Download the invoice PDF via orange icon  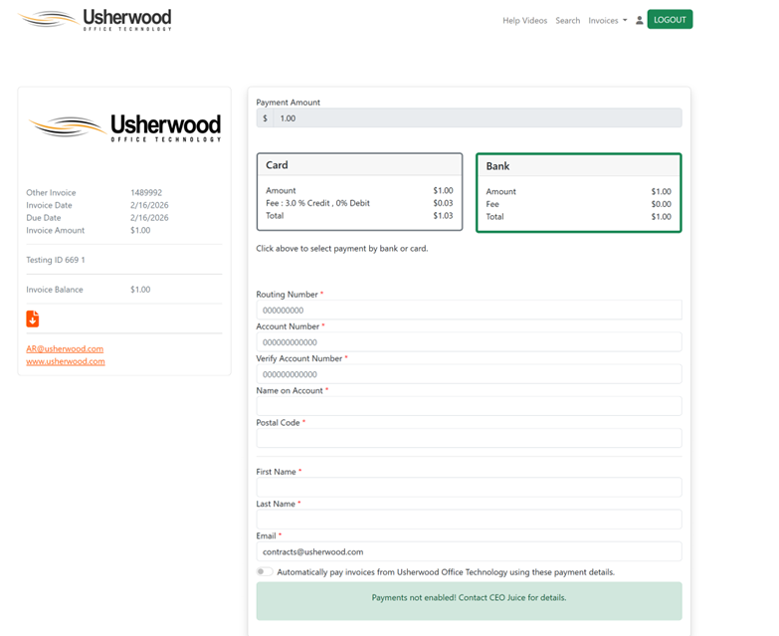[33, 318]
